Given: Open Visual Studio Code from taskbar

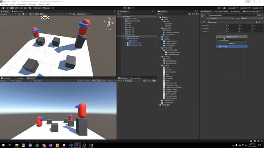Looking at the screenshot, I should [71, 145].
